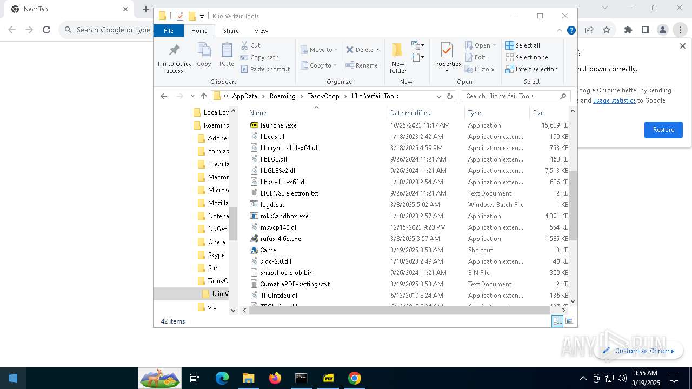Select the FileZilla folder in tree
Screen dimensions: 692x389
click(218, 164)
